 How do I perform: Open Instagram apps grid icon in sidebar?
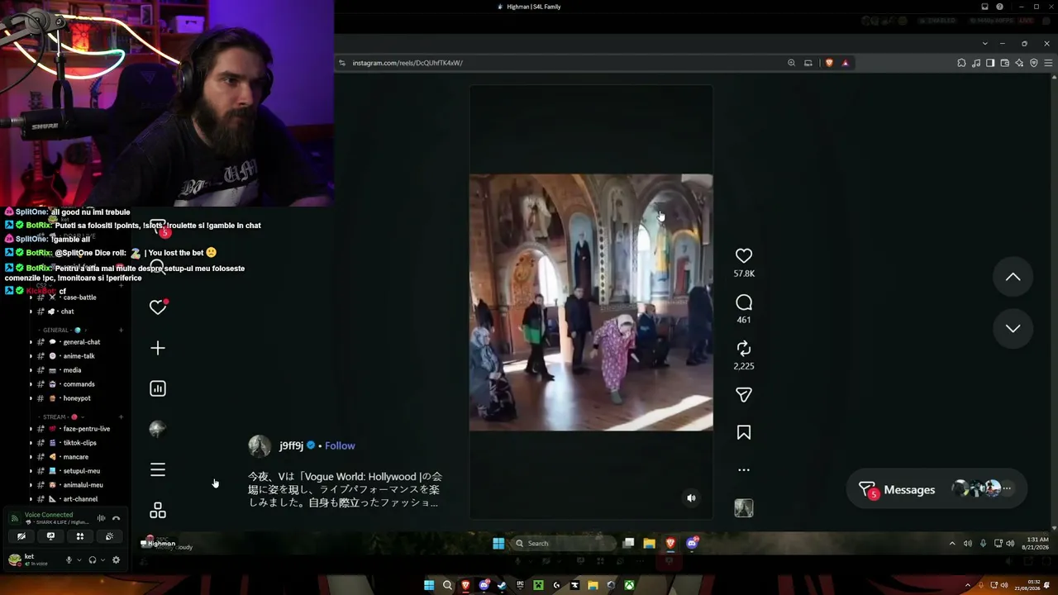[158, 511]
